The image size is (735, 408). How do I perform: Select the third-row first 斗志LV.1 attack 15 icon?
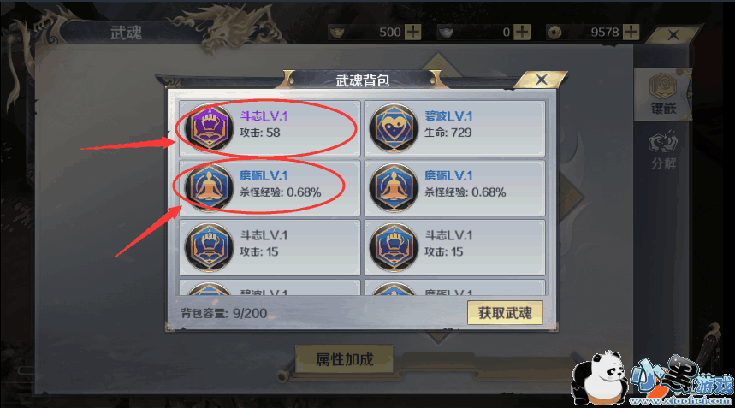coord(209,247)
